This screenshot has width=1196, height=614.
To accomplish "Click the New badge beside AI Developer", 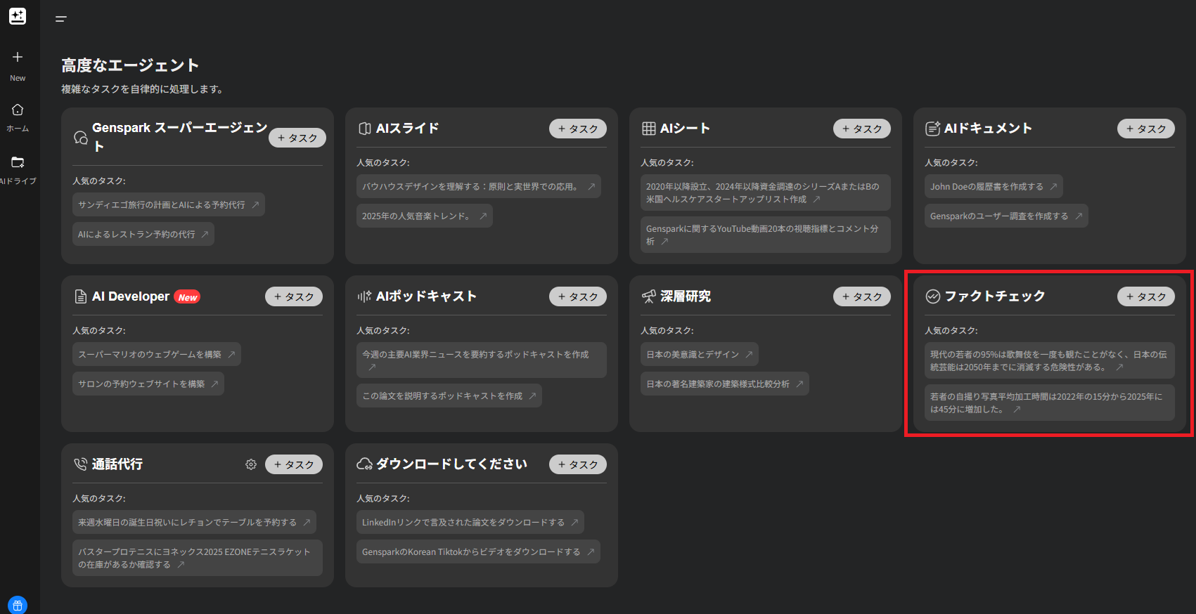I will [x=187, y=297].
